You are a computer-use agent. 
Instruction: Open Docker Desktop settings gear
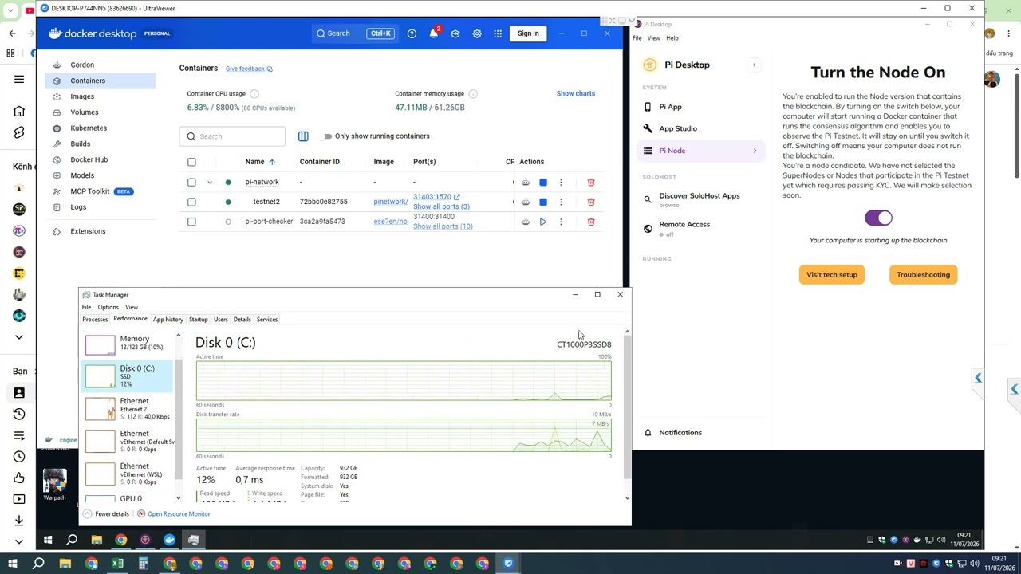[x=477, y=33]
